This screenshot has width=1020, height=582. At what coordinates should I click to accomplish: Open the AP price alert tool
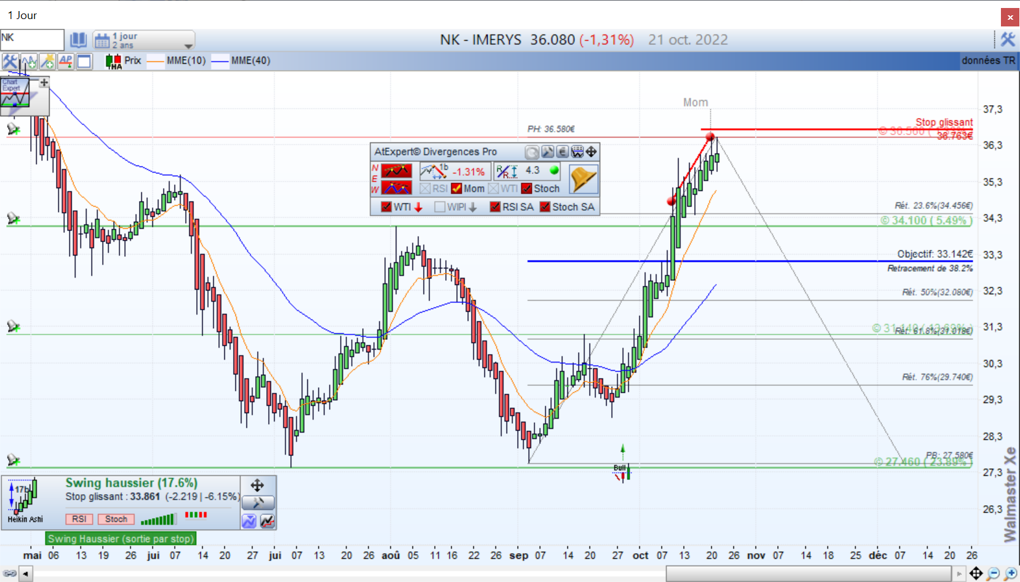pyautogui.click(x=66, y=61)
